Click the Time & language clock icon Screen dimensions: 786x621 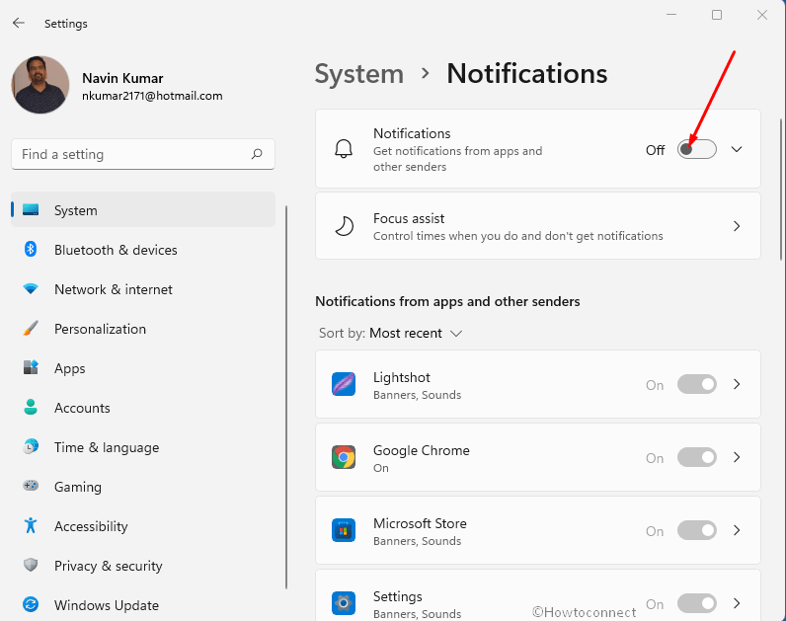31,446
